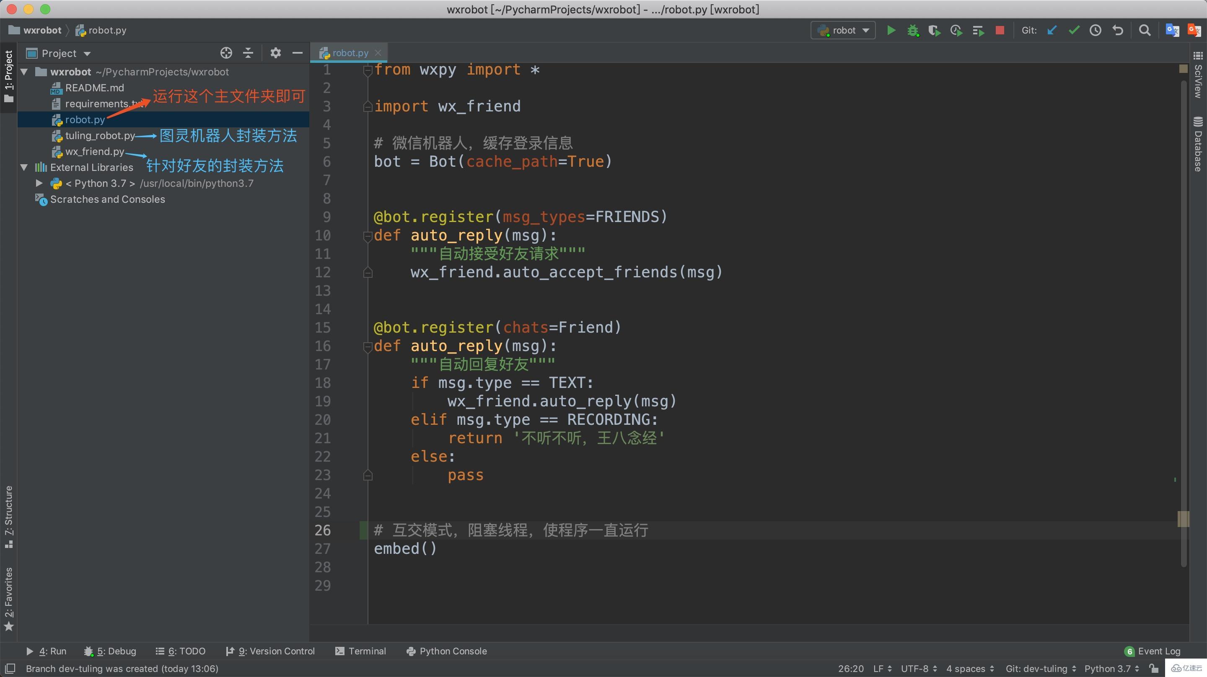Update project from Git
Viewport: 1207px width, 677px height.
[x=1052, y=31]
